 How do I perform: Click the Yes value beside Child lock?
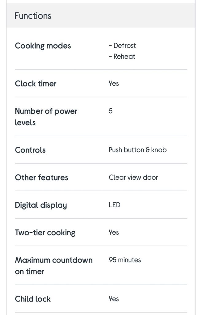coord(114,299)
